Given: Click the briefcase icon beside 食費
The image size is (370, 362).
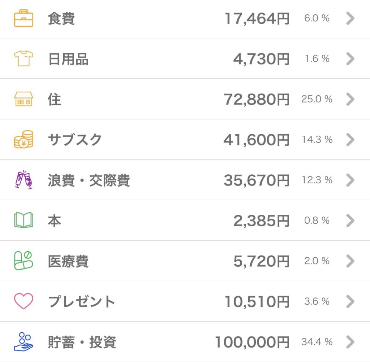Looking at the screenshot, I should [x=23, y=19].
